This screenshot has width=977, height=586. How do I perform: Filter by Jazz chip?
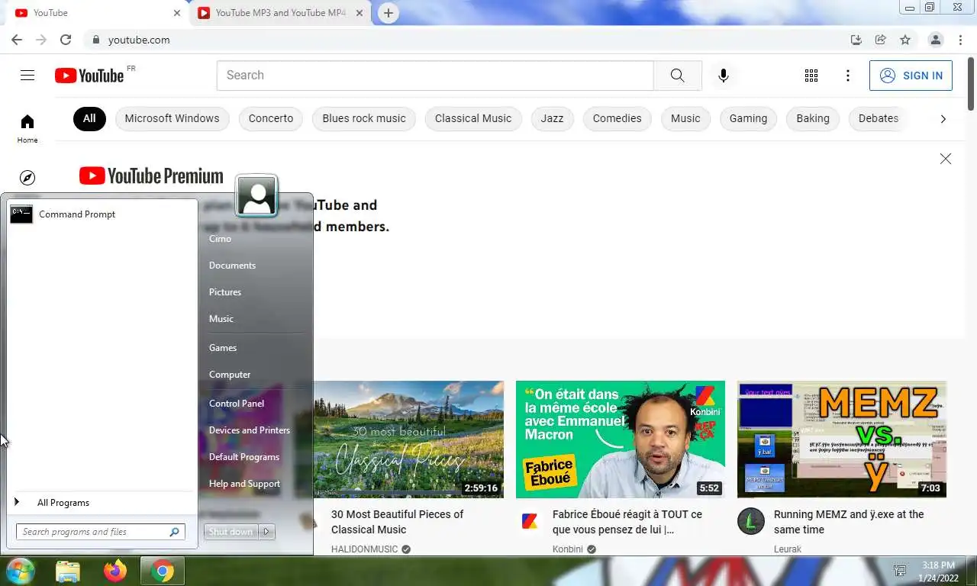(552, 118)
